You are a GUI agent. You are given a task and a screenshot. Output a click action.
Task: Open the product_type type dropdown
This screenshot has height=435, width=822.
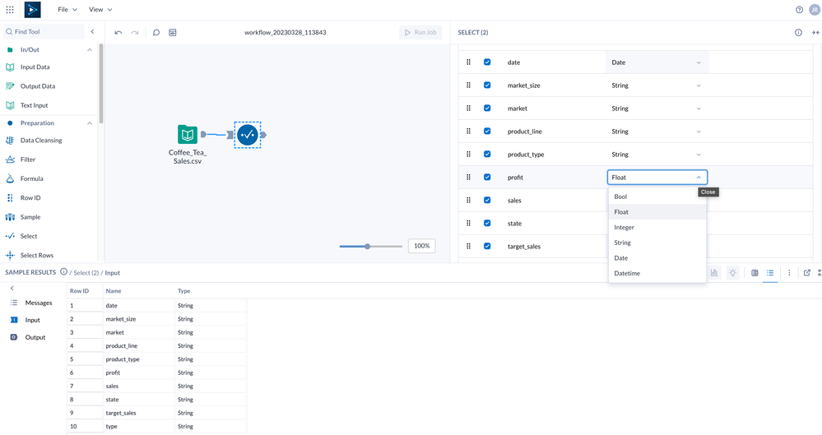point(657,155)
